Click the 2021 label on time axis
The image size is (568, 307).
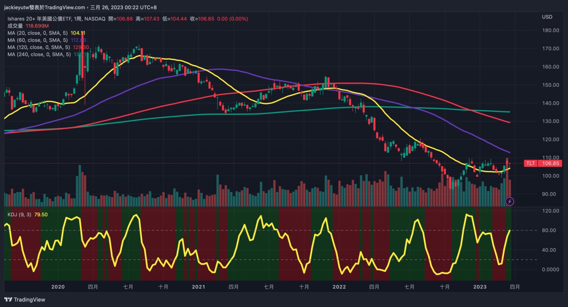click(198, 287)
